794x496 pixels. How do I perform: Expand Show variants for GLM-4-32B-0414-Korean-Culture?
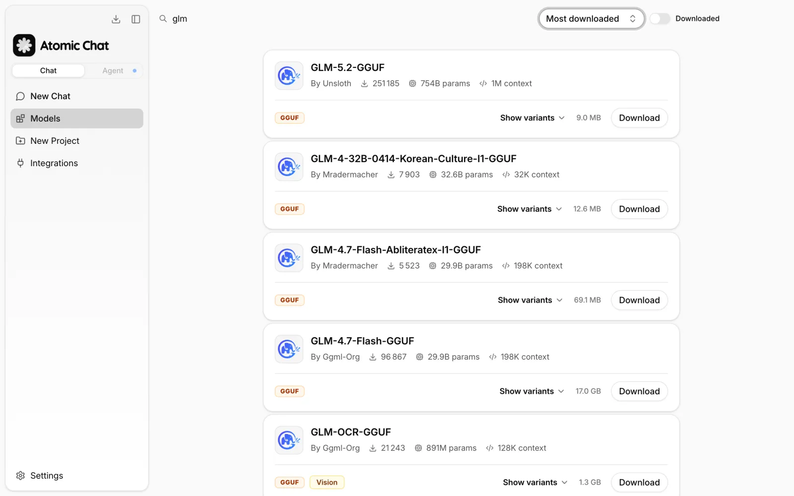point(529,209)
